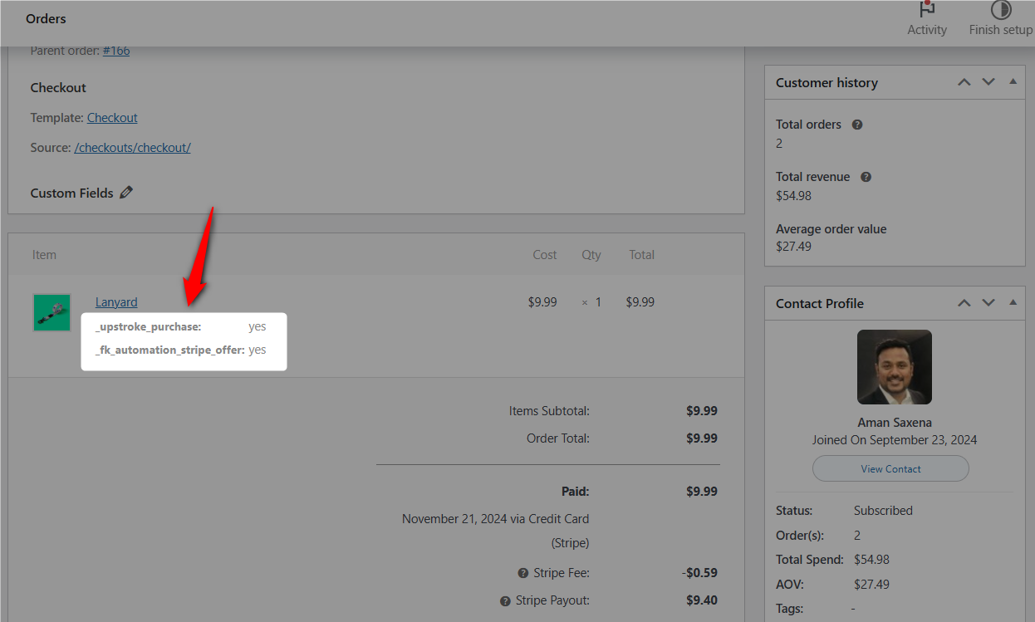Screen dimensions: 1035x622
Task: Click the Total revenue help icon
Action: click(x=866, y=177)
